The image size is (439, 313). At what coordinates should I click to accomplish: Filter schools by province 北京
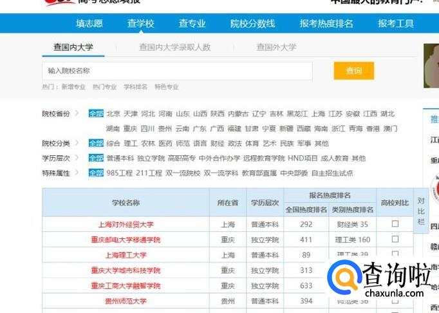click(x=113, y=113)
